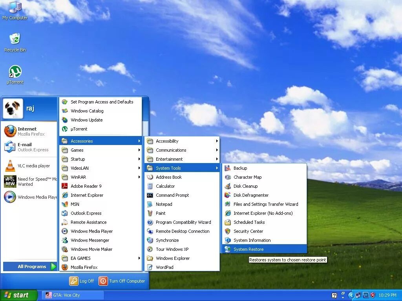The width and height of the screenshot is (402, 301).
Task: Open pinned E-mail Outlook Express shortcut
Action: point(30,147)
